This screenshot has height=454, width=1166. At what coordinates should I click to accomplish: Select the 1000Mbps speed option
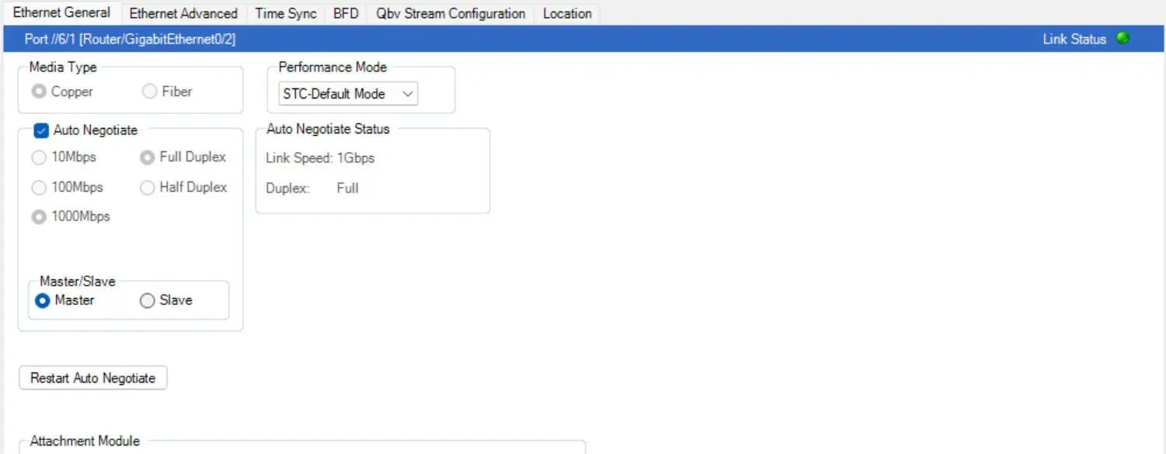(38, 217)
